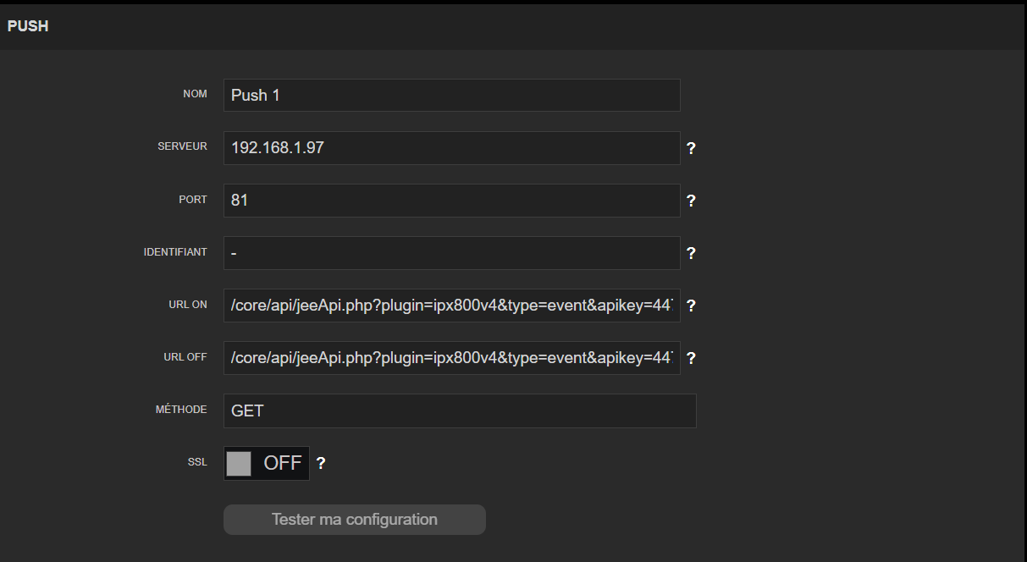Click the Identifiant text field

pos(451,253)
